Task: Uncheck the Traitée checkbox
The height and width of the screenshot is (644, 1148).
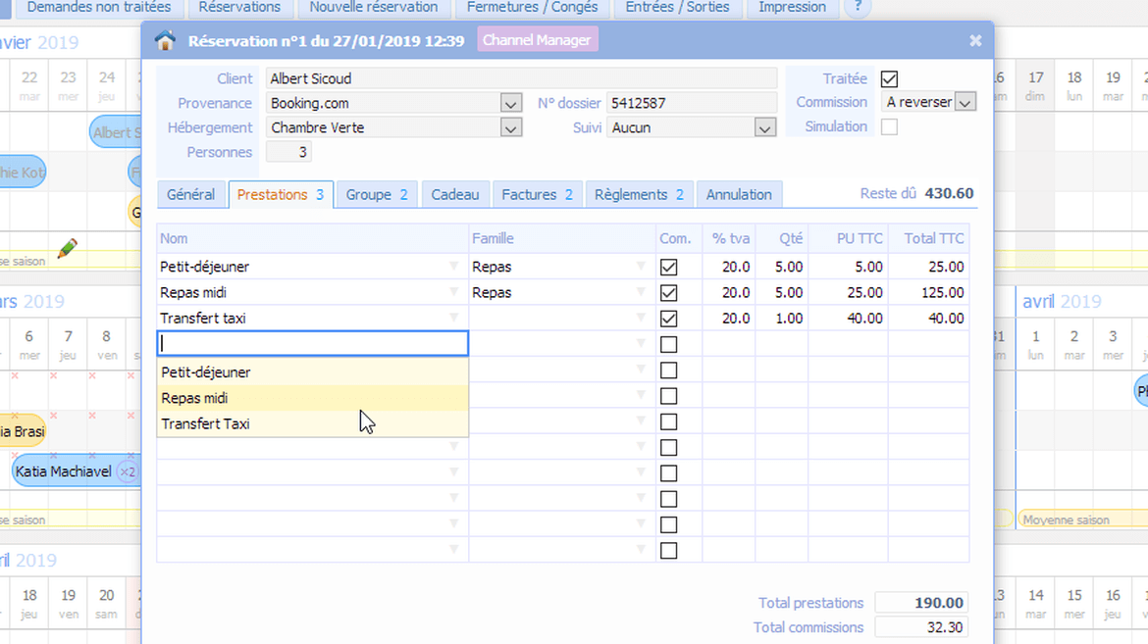Action: [x=889, y=78]
